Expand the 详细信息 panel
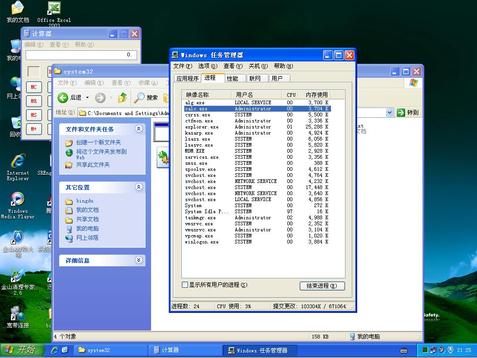477x358 pixels. pos(138,260)
